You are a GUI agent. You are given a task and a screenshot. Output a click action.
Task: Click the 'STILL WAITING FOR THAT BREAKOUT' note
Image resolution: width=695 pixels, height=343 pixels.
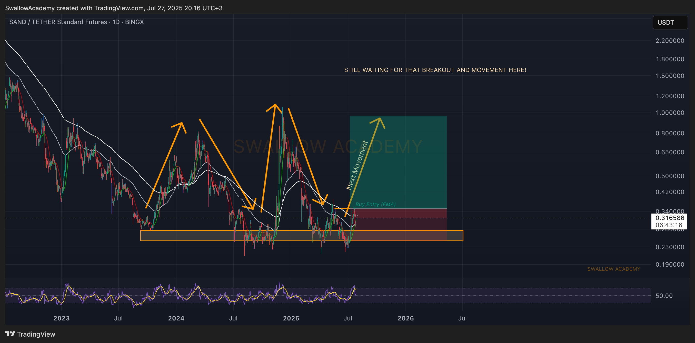(435, 70)
